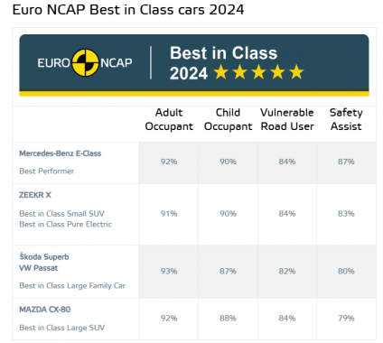Open the ZEEKR X entry
The width and height of the screenshot is (383, 343).
35,195
